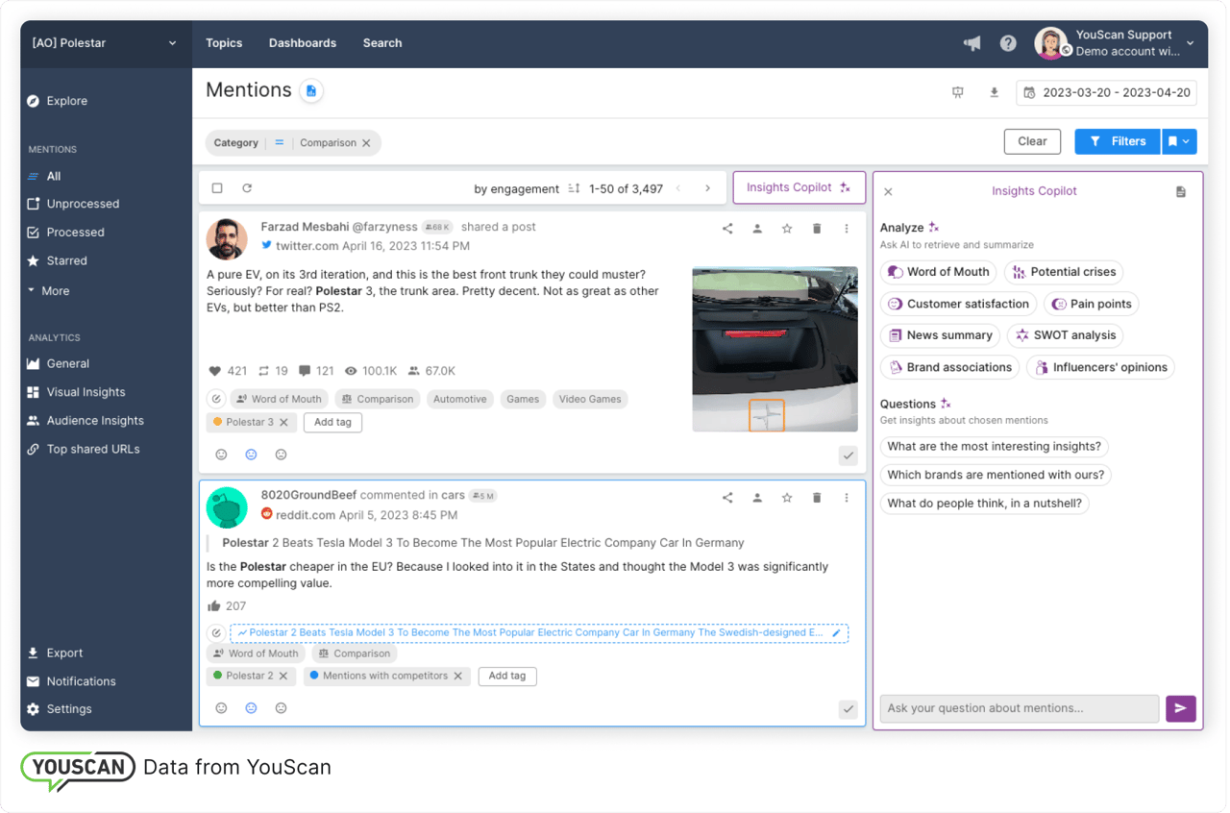
Task: Click the 'Ask your question about mentions' field
Action: 1019,708
